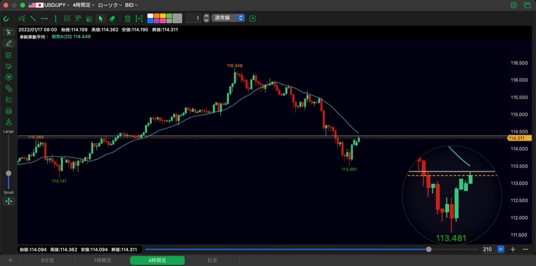Switch to the 1時間足 timeframe tab
Screen dimensions: 536x266
(102, 260)
